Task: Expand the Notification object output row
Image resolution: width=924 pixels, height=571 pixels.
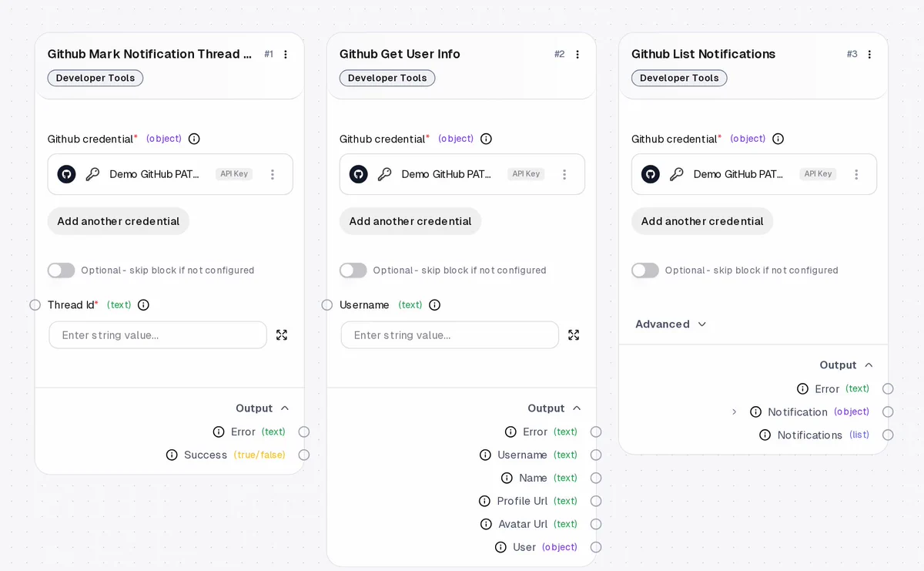Action: tap(734, 412)
